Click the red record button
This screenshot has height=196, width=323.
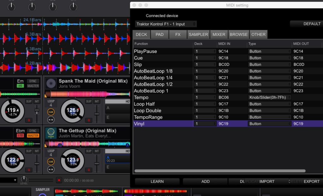[x=59, y=180]
